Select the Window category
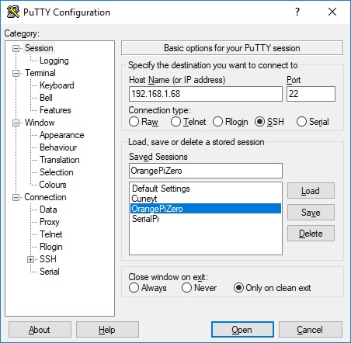 (x=40, y=123)
